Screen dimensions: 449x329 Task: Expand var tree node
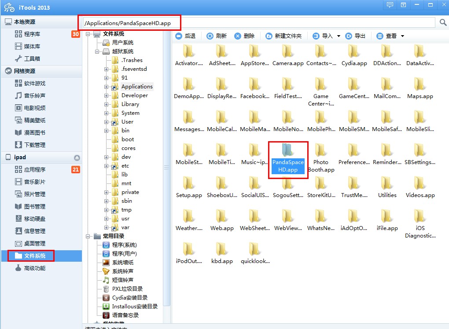coord(106,228)
